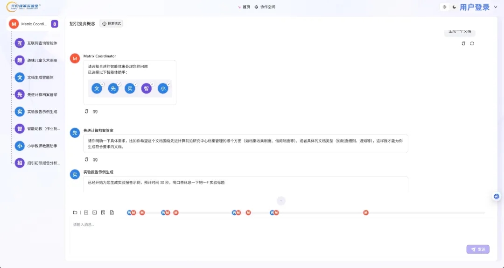Click the Tianfu Jiangxi Laboratory logo
Image resolution: width=504 pixels, height=268 pixels.
pos(23,7)
